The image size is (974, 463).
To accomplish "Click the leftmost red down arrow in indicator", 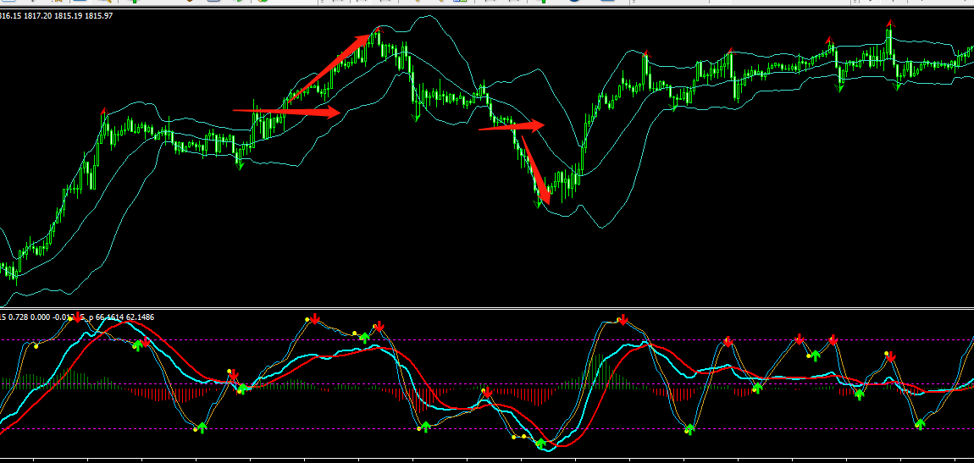I will pos(78,317).
